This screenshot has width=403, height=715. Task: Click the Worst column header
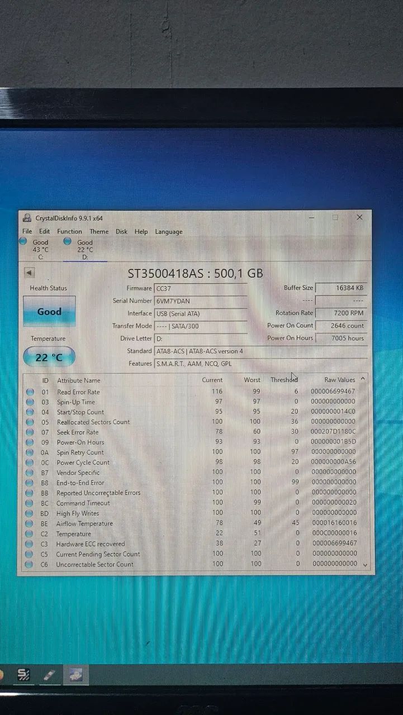click(252, 380)
